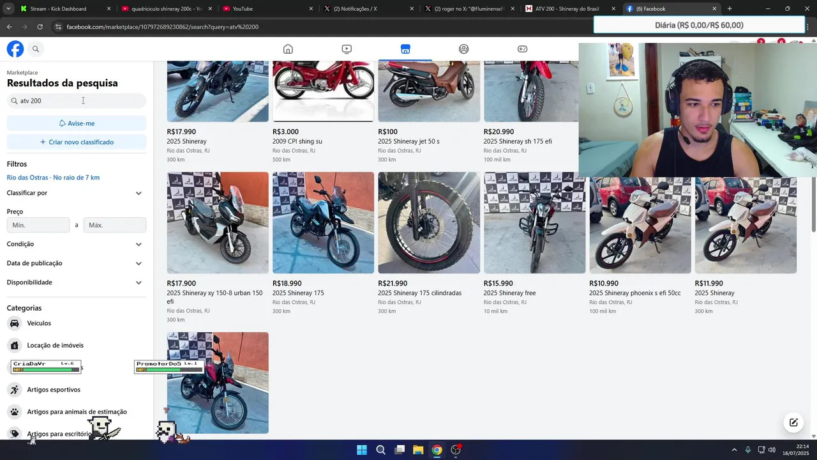Click the minimum price field
Viewport: 817px width, 460px height.
coord(38,225)
